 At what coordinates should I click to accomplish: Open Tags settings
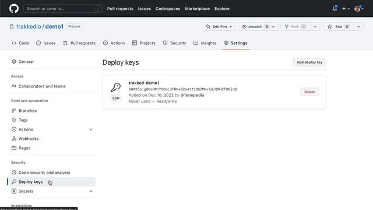[x=52, y=120]
